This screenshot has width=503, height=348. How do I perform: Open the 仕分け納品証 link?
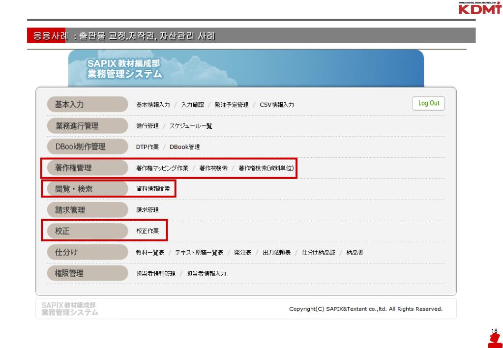coord(319,253)
